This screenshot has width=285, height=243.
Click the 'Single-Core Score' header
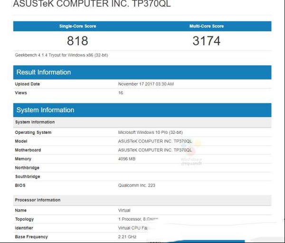(x=77, y=26)
